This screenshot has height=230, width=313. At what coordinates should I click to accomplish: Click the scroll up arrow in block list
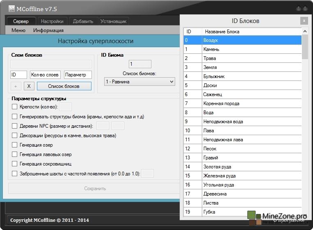[305, 32]
